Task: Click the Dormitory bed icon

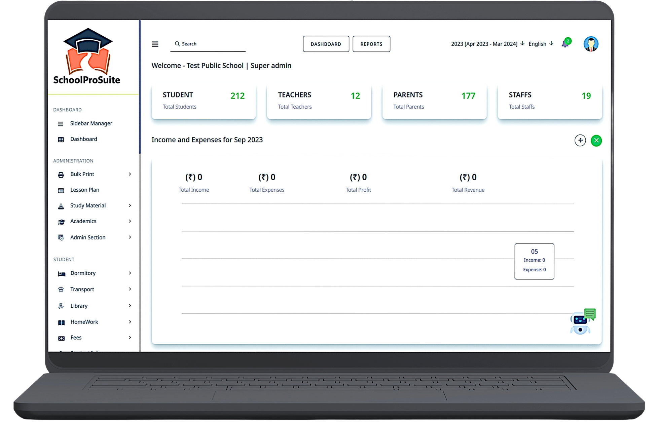Action: point(62,274)
